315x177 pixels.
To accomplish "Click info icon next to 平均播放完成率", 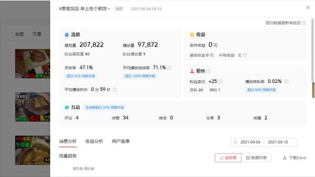I will tap(169, 68).
